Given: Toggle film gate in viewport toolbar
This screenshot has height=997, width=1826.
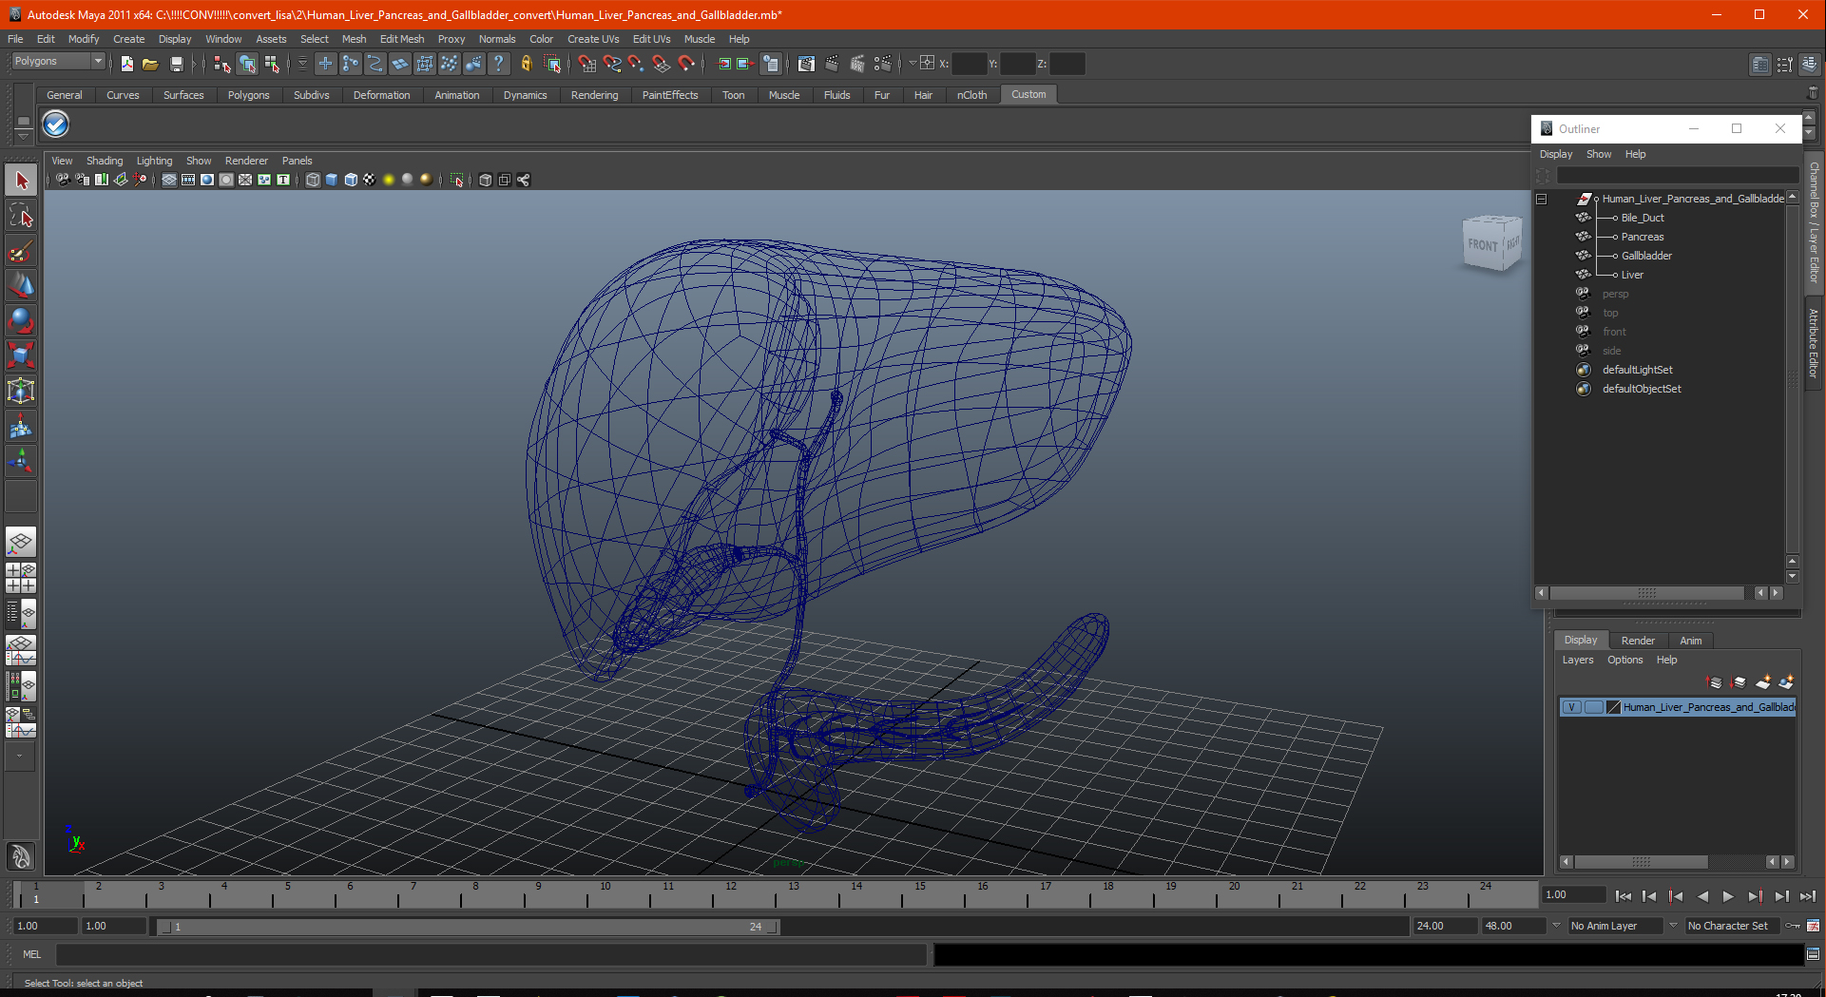Looking at the screenshot, I should click(188, 180).
